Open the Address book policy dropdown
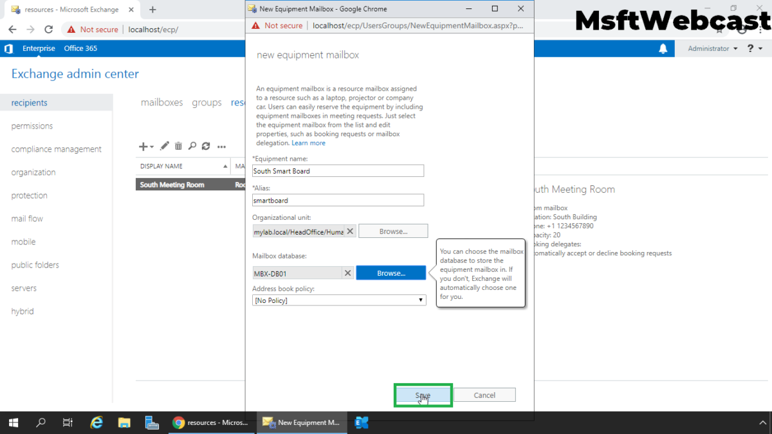This screenshot has height=434, width=772. [421, 300]
